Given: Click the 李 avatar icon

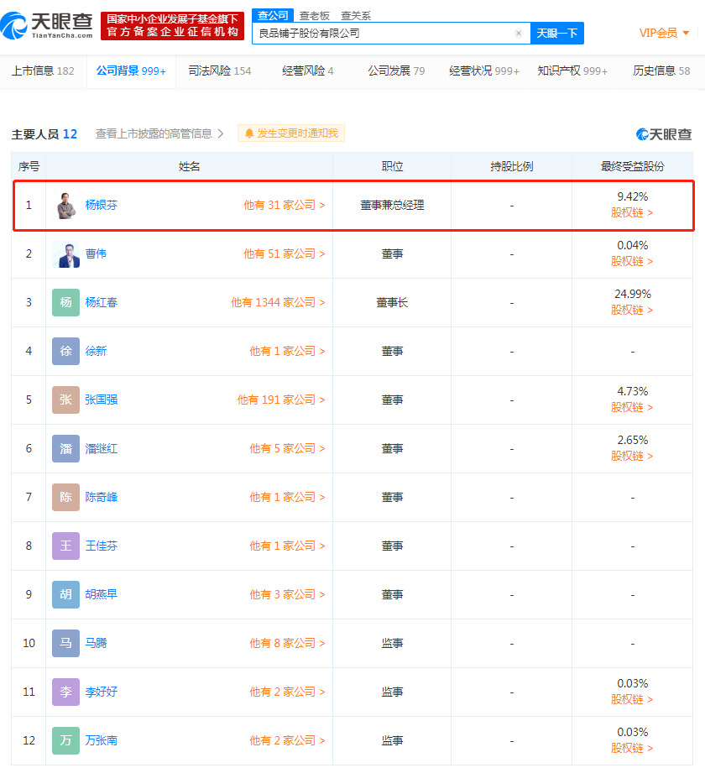Looking at the screenshot, I should point(66,692).
